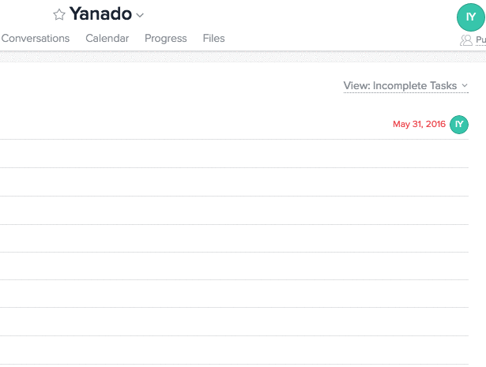Click the IY assignee avatar on the task row
This screenshot has height=367, width=486.
click(x=459, y=125)
